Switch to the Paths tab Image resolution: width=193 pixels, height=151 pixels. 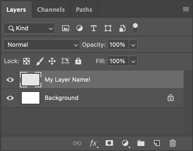pos(84,10)
